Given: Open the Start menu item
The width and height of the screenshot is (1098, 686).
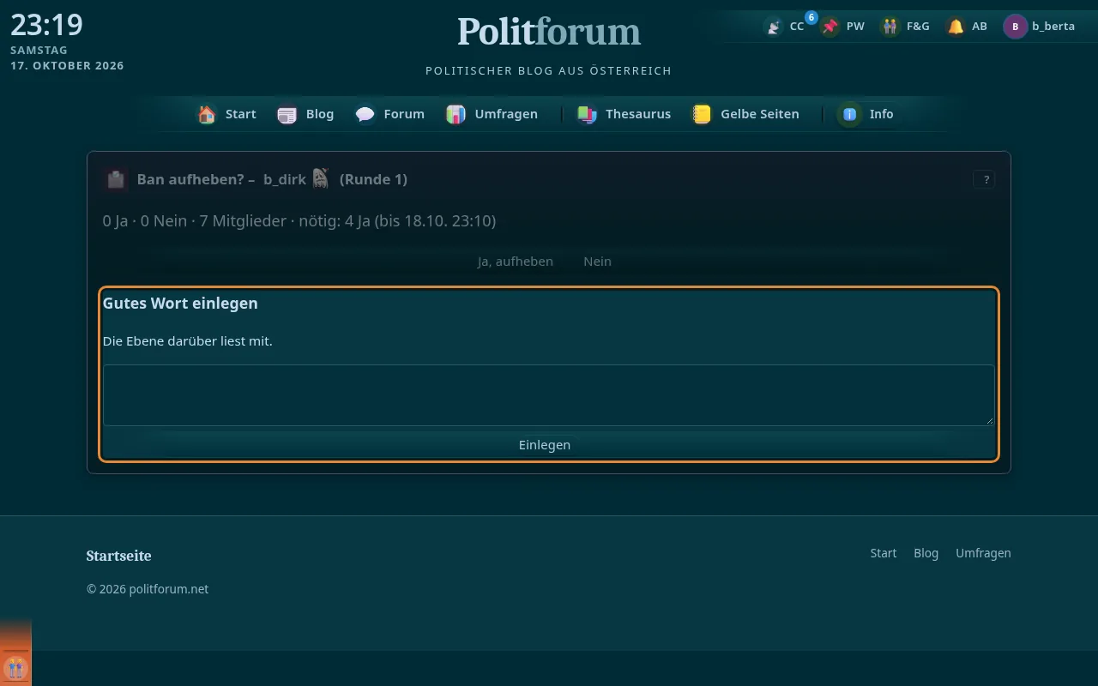Looking at the screenshot, I should (x=241, y=114).
